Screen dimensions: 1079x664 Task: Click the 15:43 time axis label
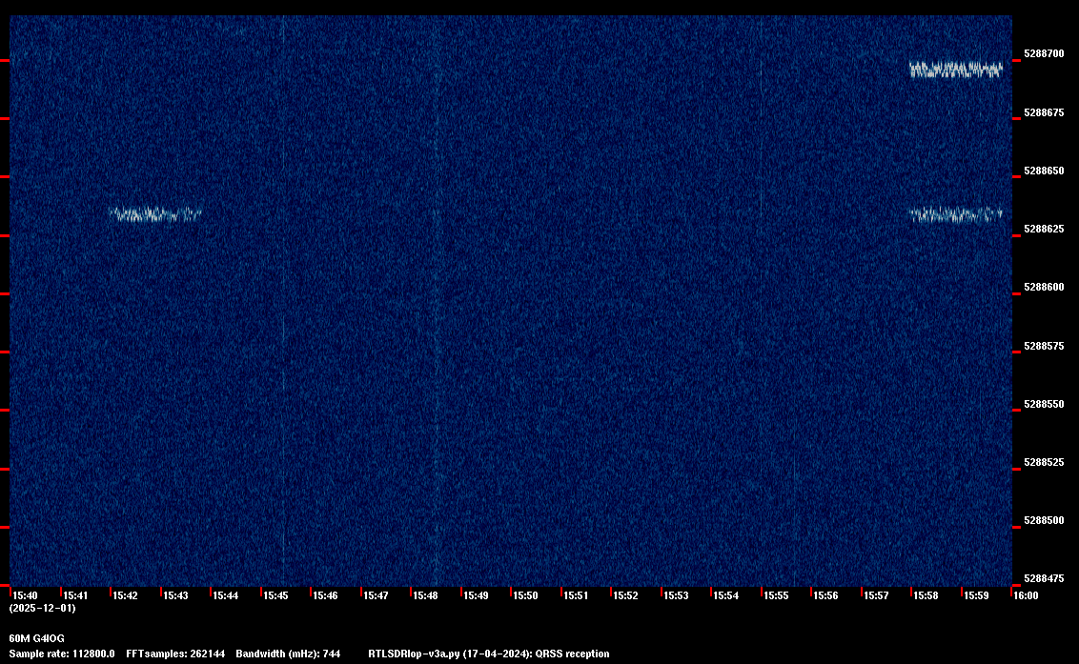pyautogui.click(x=175, y=595)
